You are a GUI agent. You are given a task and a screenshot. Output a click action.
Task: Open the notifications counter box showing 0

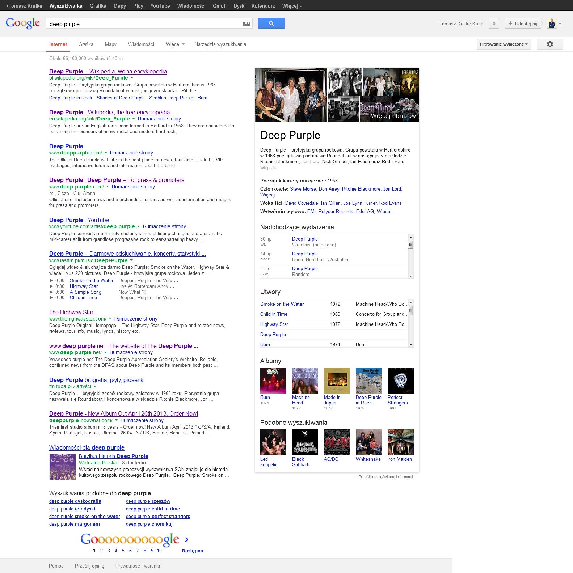[x=494, y=24]
